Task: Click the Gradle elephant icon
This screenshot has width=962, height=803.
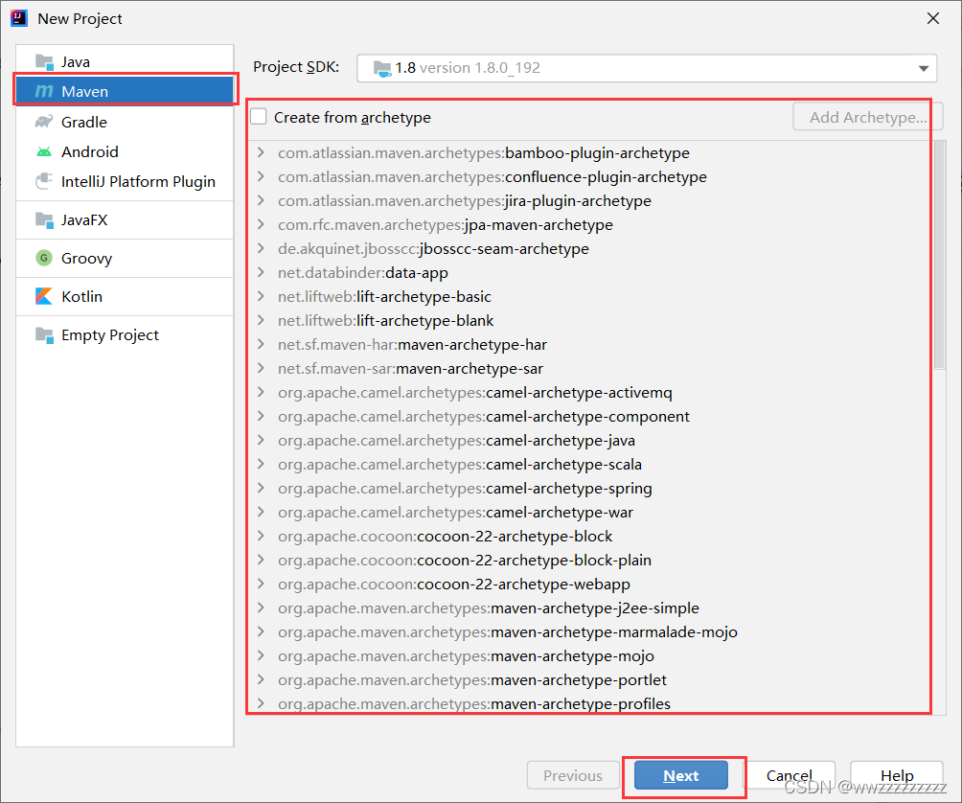Action: click(x=44, y=122)
